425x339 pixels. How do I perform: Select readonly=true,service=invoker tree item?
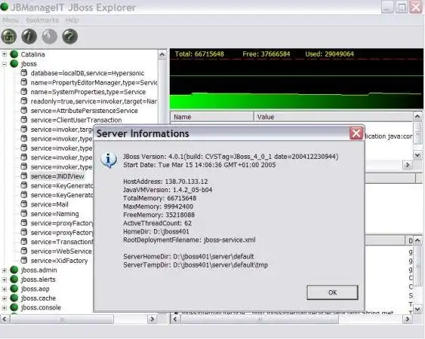click(94, 102)
